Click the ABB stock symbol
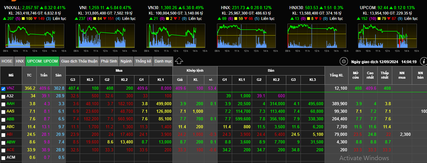The height and width of the screenshot is (163, 427). click(x=10, y=119)
